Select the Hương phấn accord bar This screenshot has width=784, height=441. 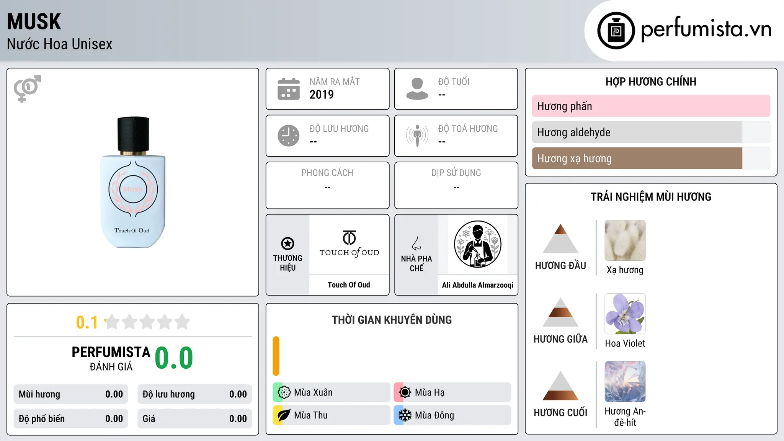tap(651, 106)
